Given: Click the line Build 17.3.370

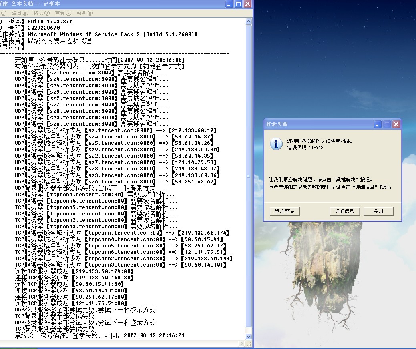Looking at the screenshot, I should pos(50,22).
